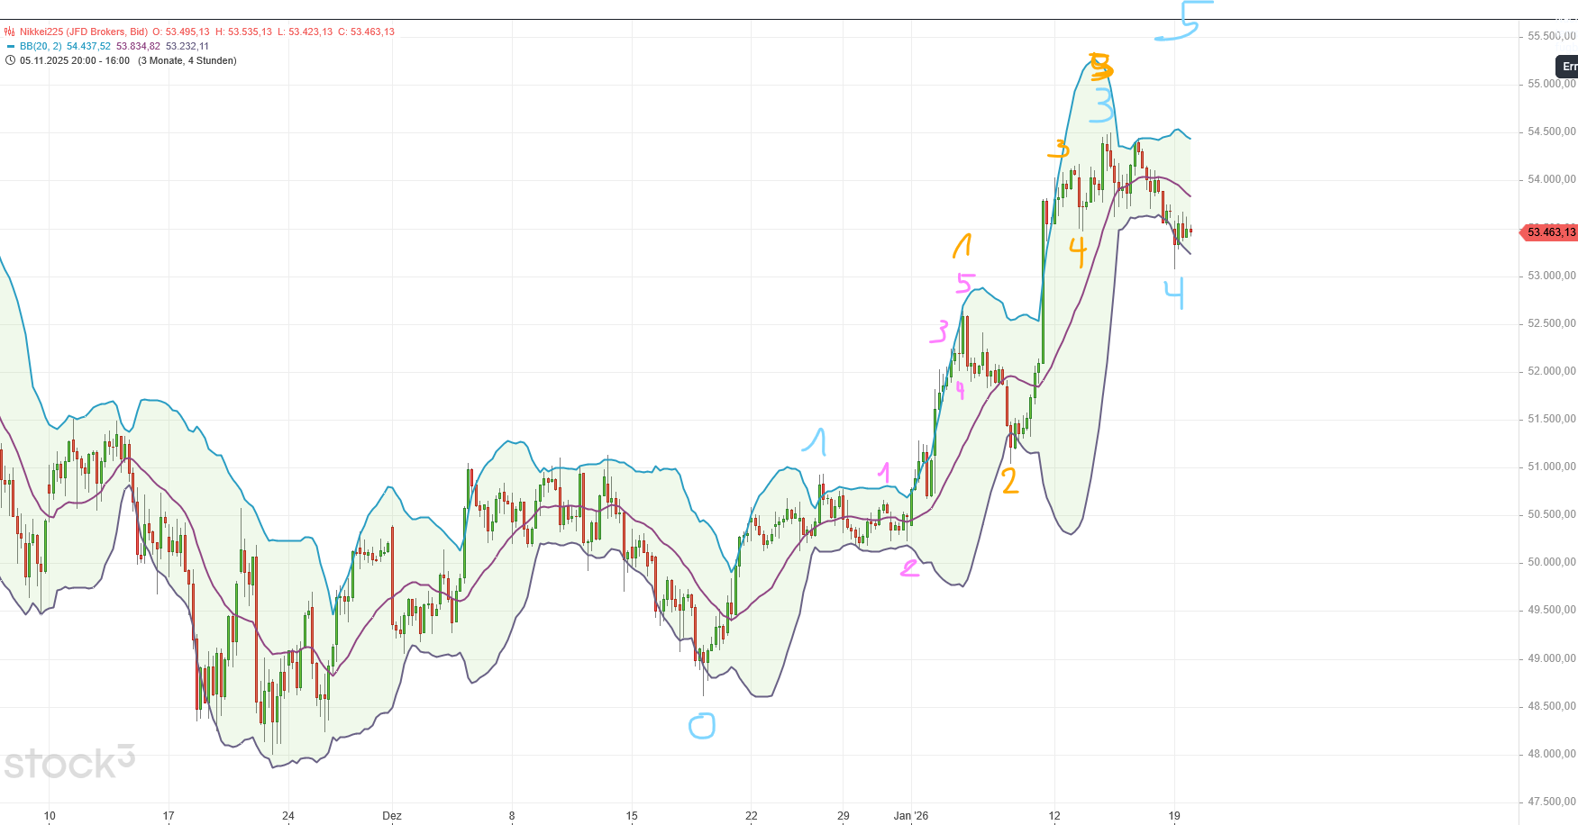Click the blue BB line color indicator

click(10, 46)
